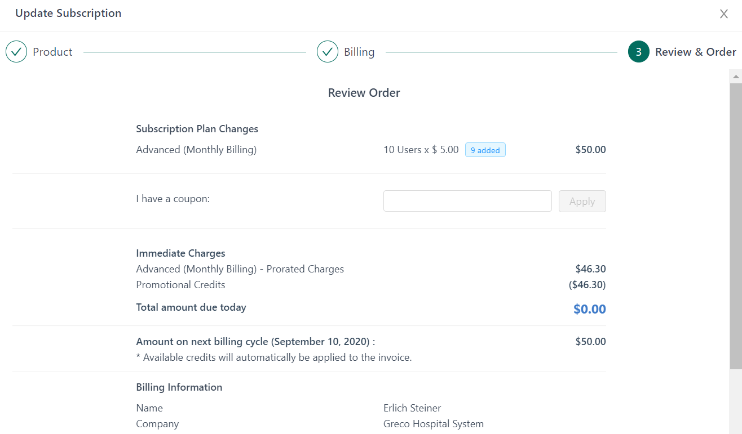Click the Advanced (Monthly Billing) plan name
The width and height of the screenshot is (742, 434).
click(x=196, y=150)
